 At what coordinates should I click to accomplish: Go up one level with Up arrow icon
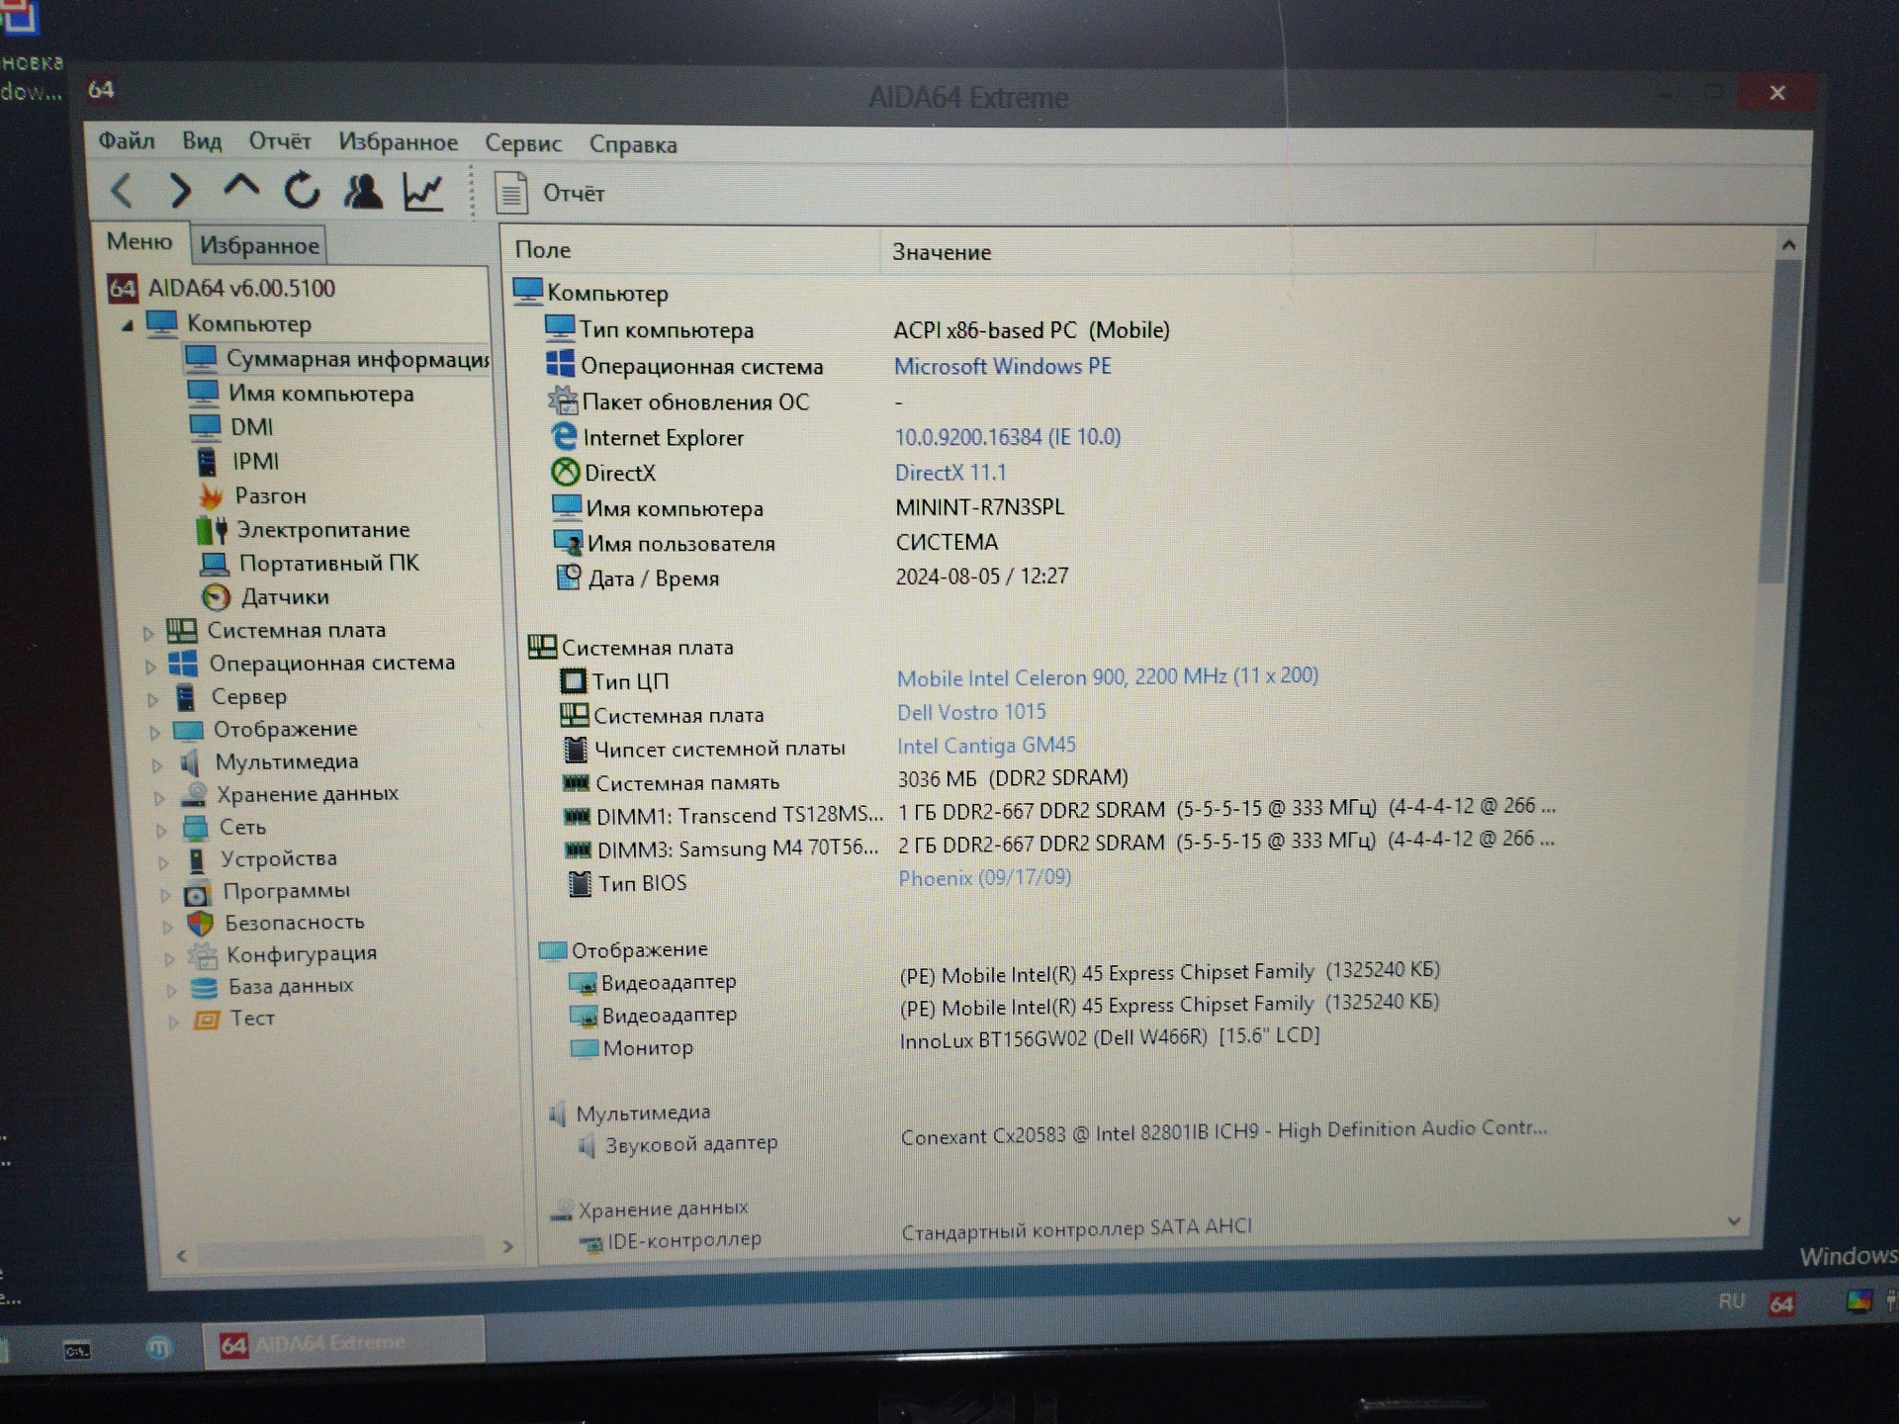pyautogui.click(x=240, y=188)
